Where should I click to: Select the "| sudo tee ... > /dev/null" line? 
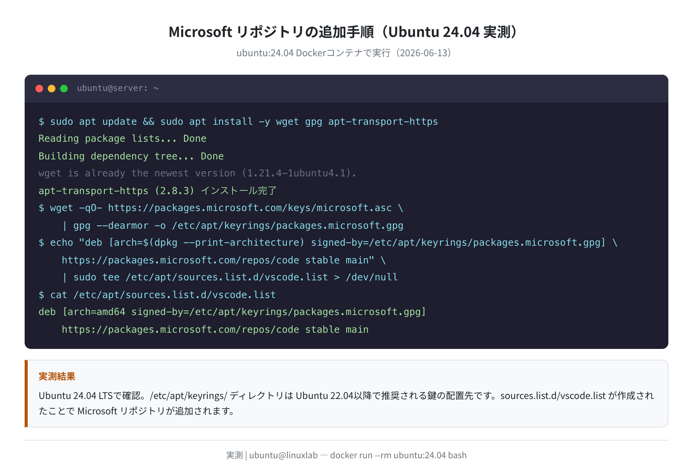(x=230, y=277)
